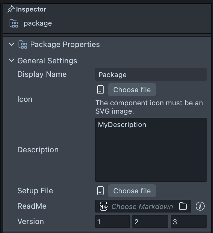Click the Package Properties section icon
This screenshot has width=213, height=233.
[23, 44]
